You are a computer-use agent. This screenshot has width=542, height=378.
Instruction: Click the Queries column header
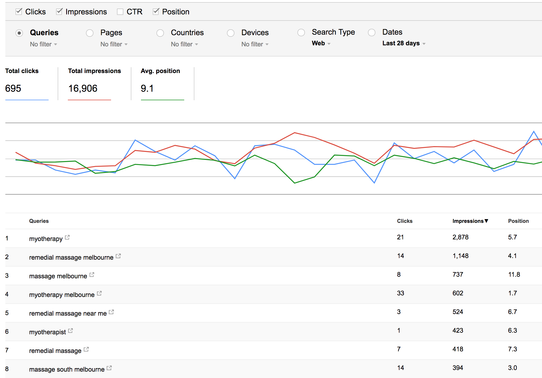click(x=39, y=221)
